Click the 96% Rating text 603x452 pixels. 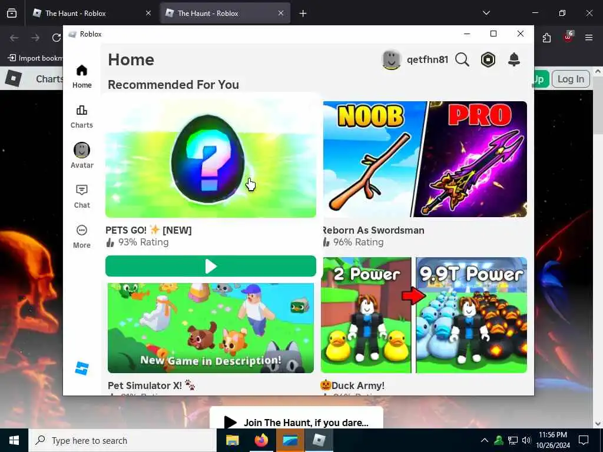(358, 242)
